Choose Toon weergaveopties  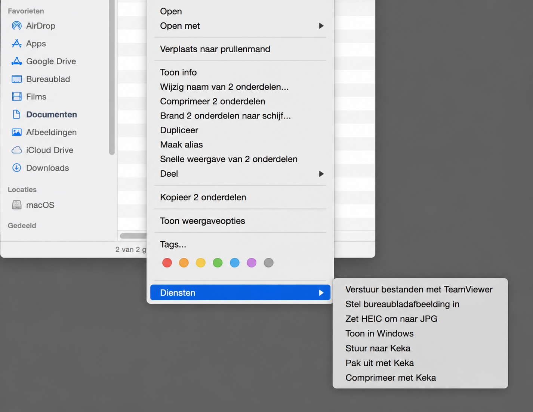[x=240, y=221]
